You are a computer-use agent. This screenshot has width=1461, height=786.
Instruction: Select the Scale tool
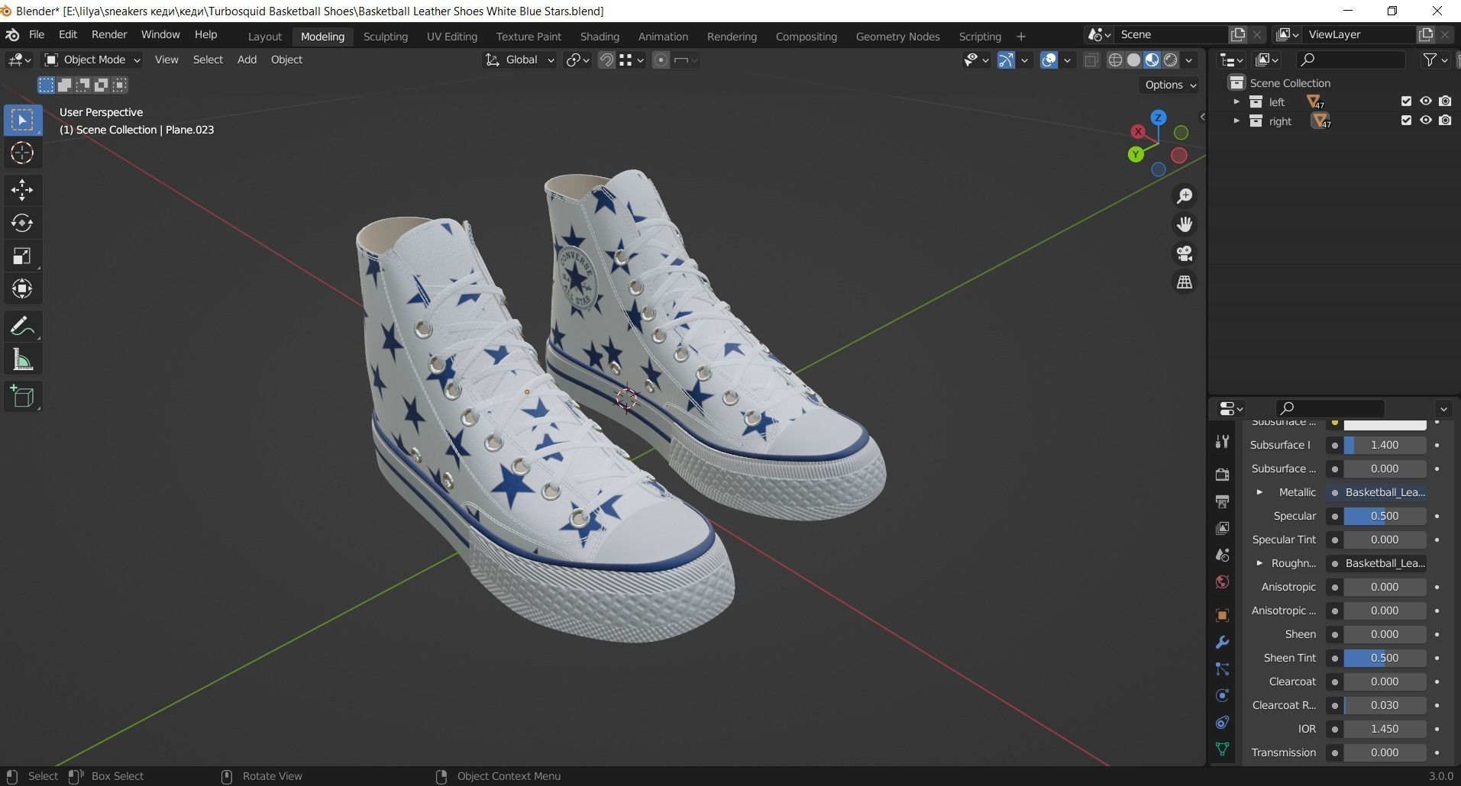tap(22, 256)
